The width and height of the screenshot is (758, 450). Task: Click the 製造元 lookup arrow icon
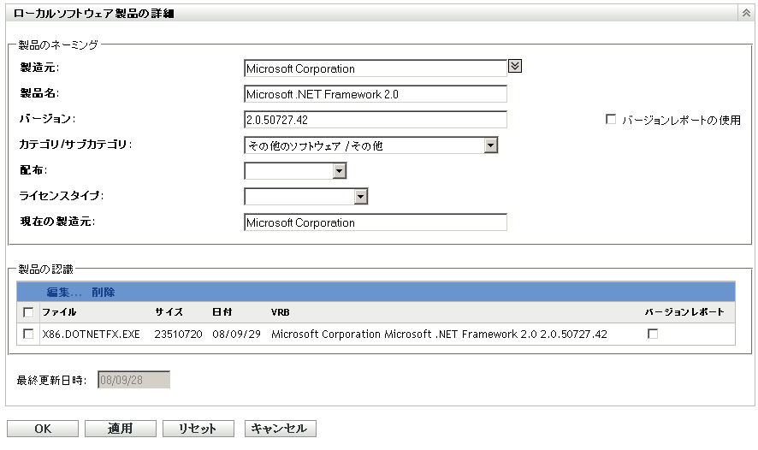point(515,66)
